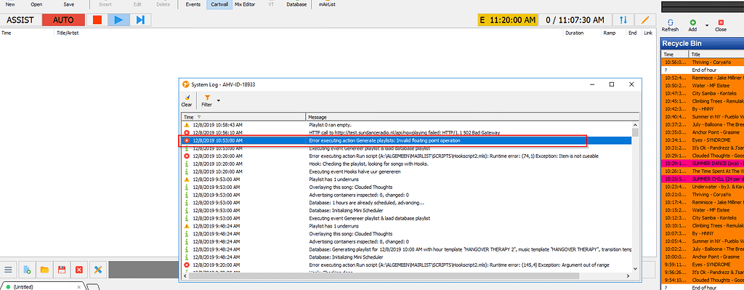Open the dropdown arrow next to Add
This screenshot has height=290, width=744.
[707, 25]
